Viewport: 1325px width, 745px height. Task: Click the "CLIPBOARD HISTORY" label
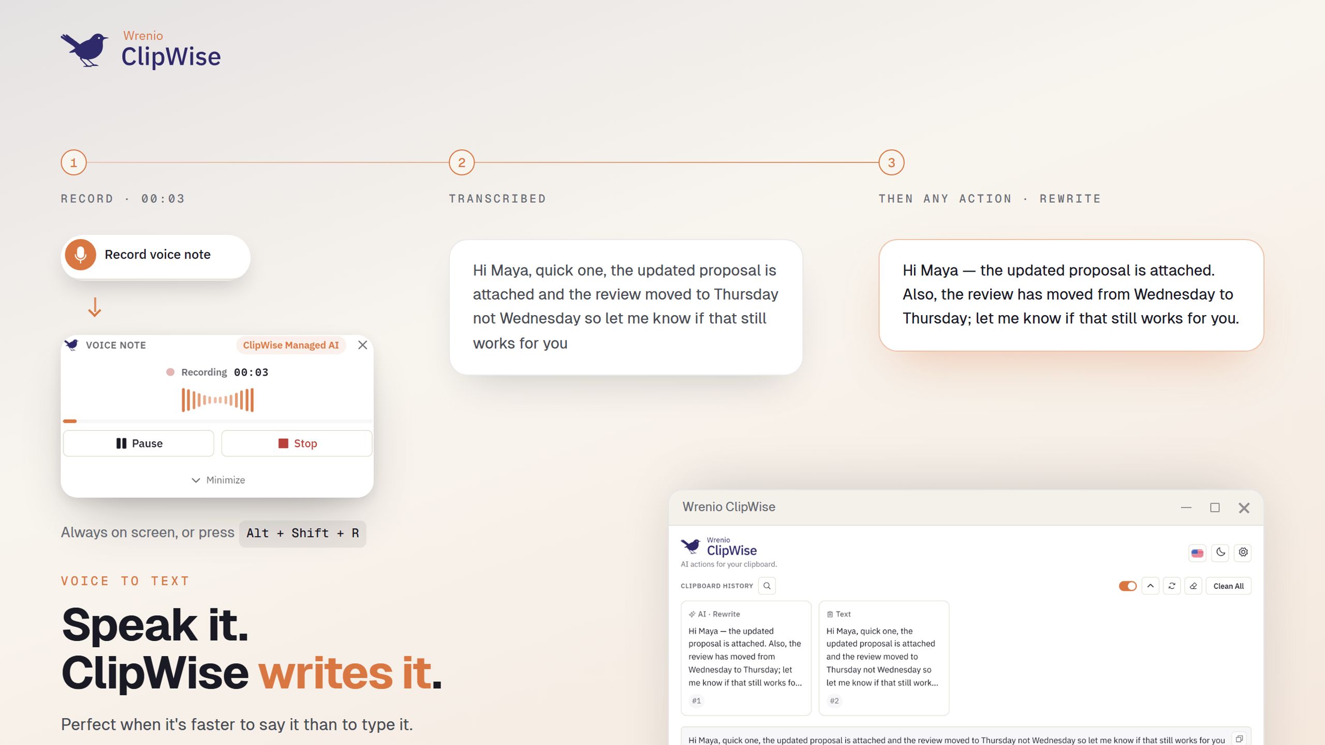[717, 586]
